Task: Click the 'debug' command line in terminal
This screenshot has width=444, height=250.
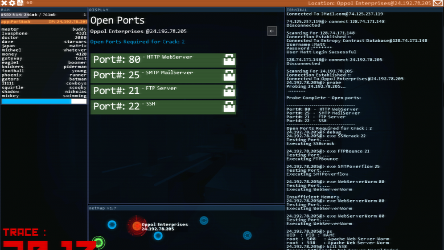Action: click(314, 132)
